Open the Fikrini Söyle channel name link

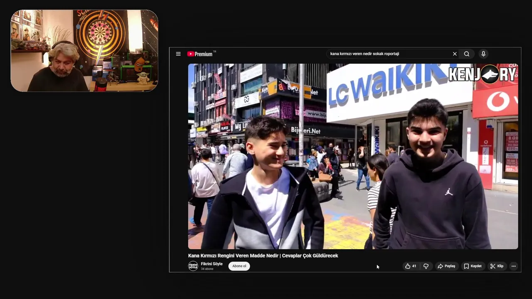212,264
